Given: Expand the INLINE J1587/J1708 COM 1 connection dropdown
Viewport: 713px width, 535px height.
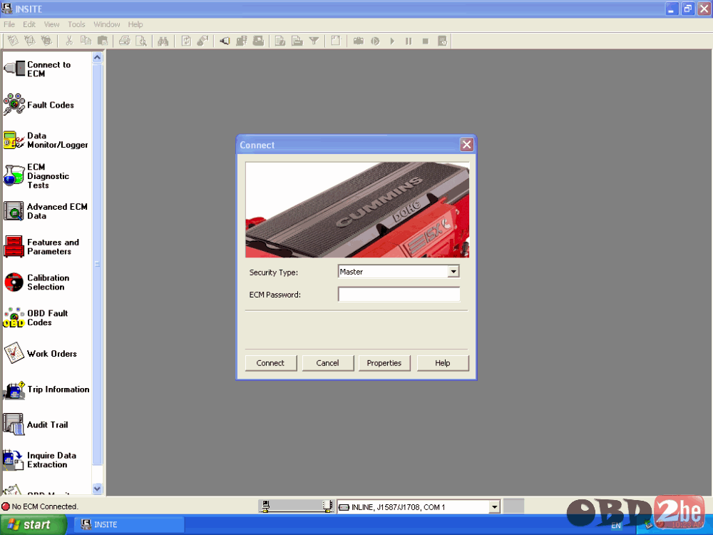Looking at the screenshot, I should tap(494, 506).
